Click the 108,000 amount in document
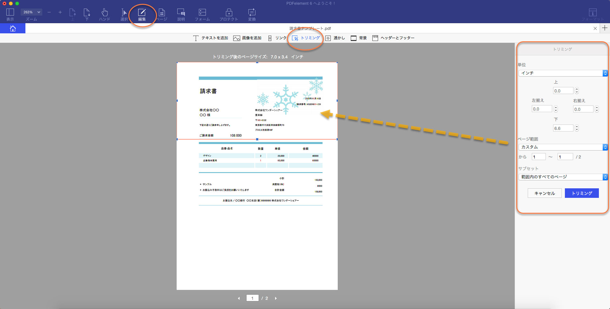610x309 pixels. [x=236, y=135]
